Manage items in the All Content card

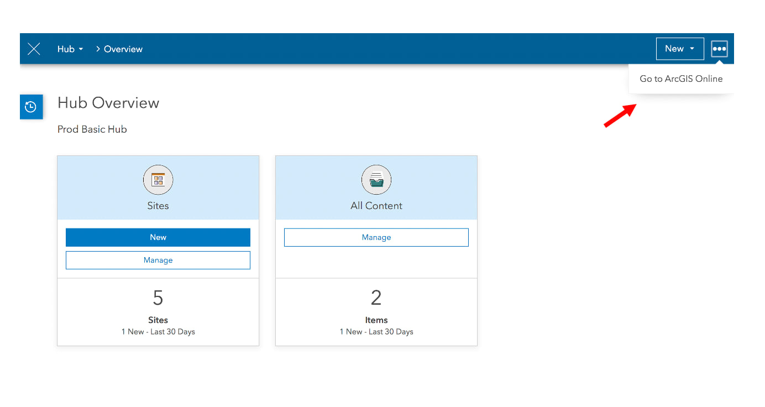(x=376, y=237)
